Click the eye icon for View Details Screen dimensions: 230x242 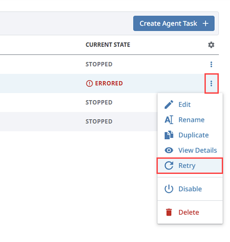coord(169,150)
